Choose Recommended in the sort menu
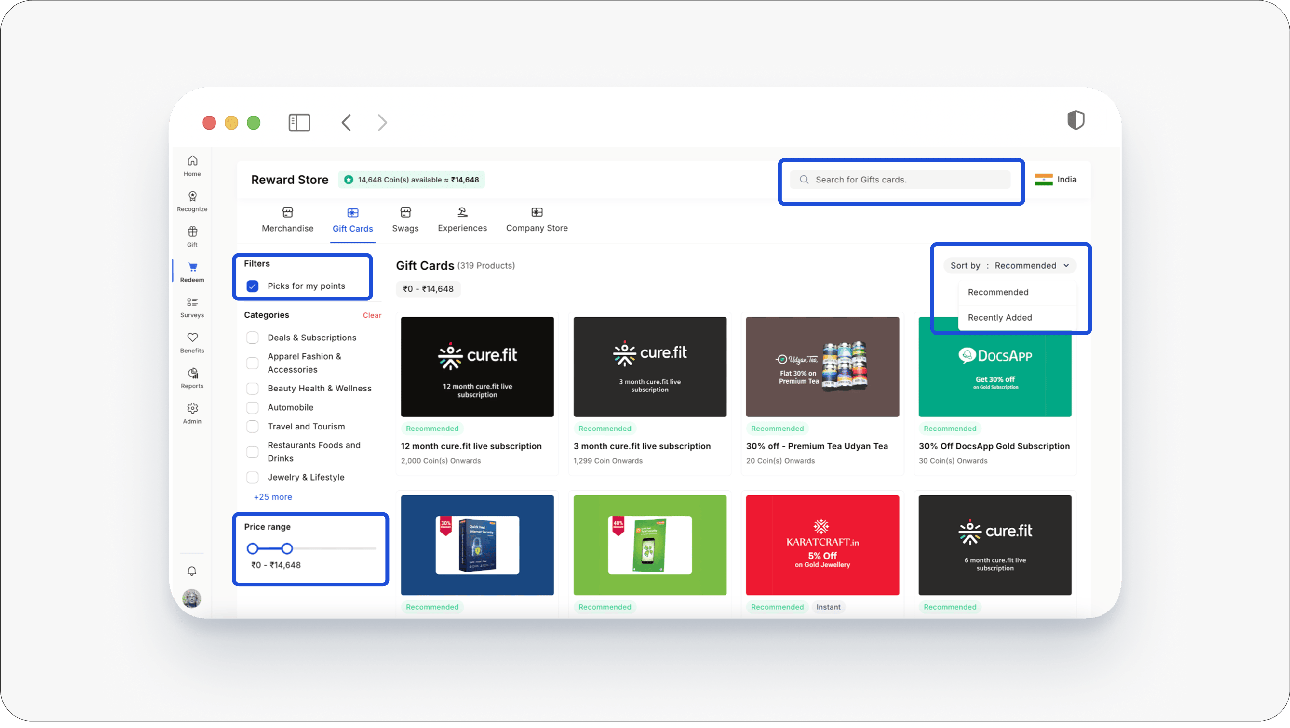This screenshot has height=728, width=1290. click(1017, 292)
